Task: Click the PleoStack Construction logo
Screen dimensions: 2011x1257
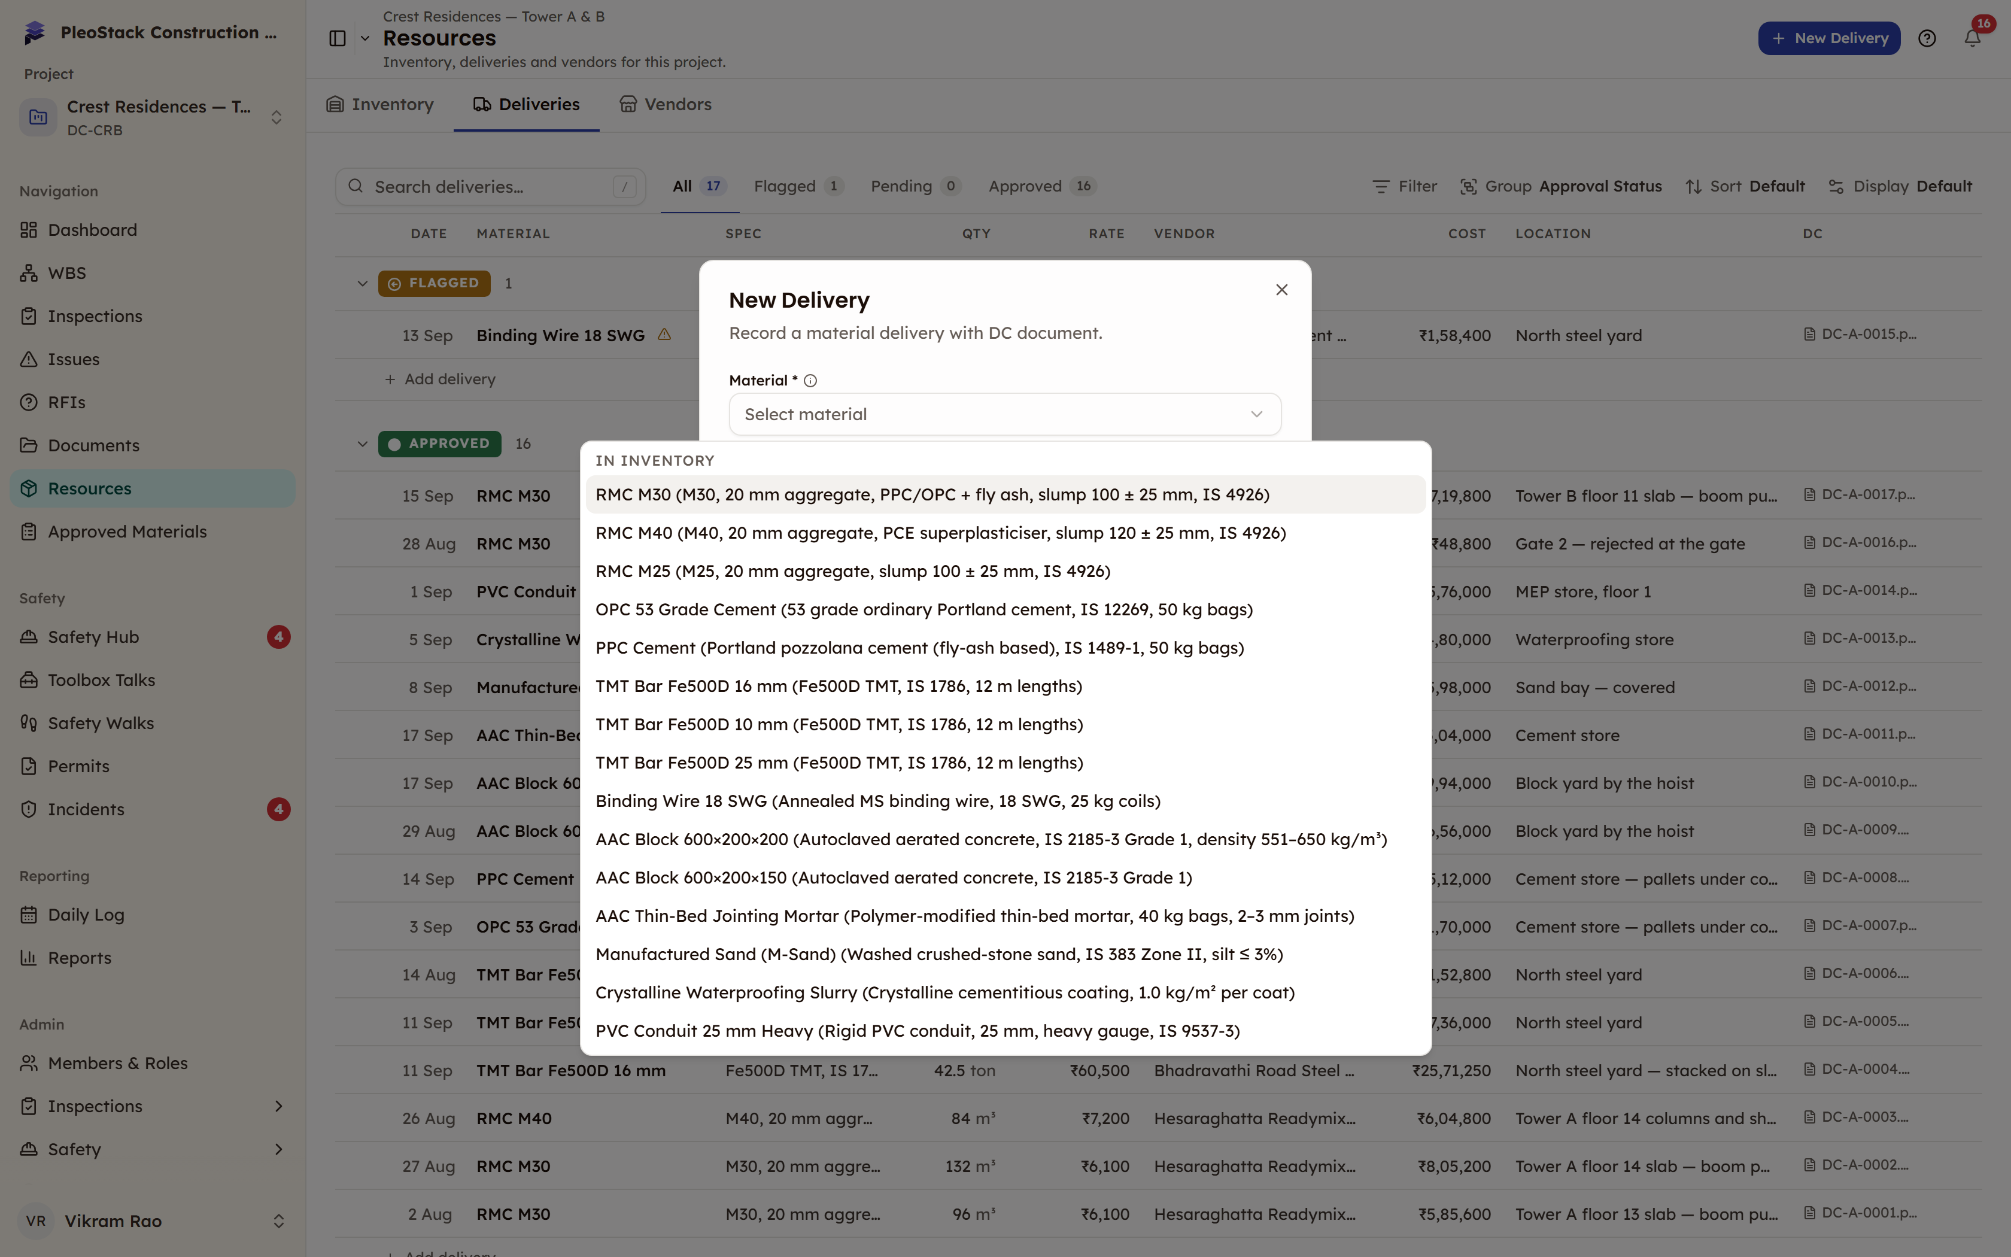Action: 35,32
